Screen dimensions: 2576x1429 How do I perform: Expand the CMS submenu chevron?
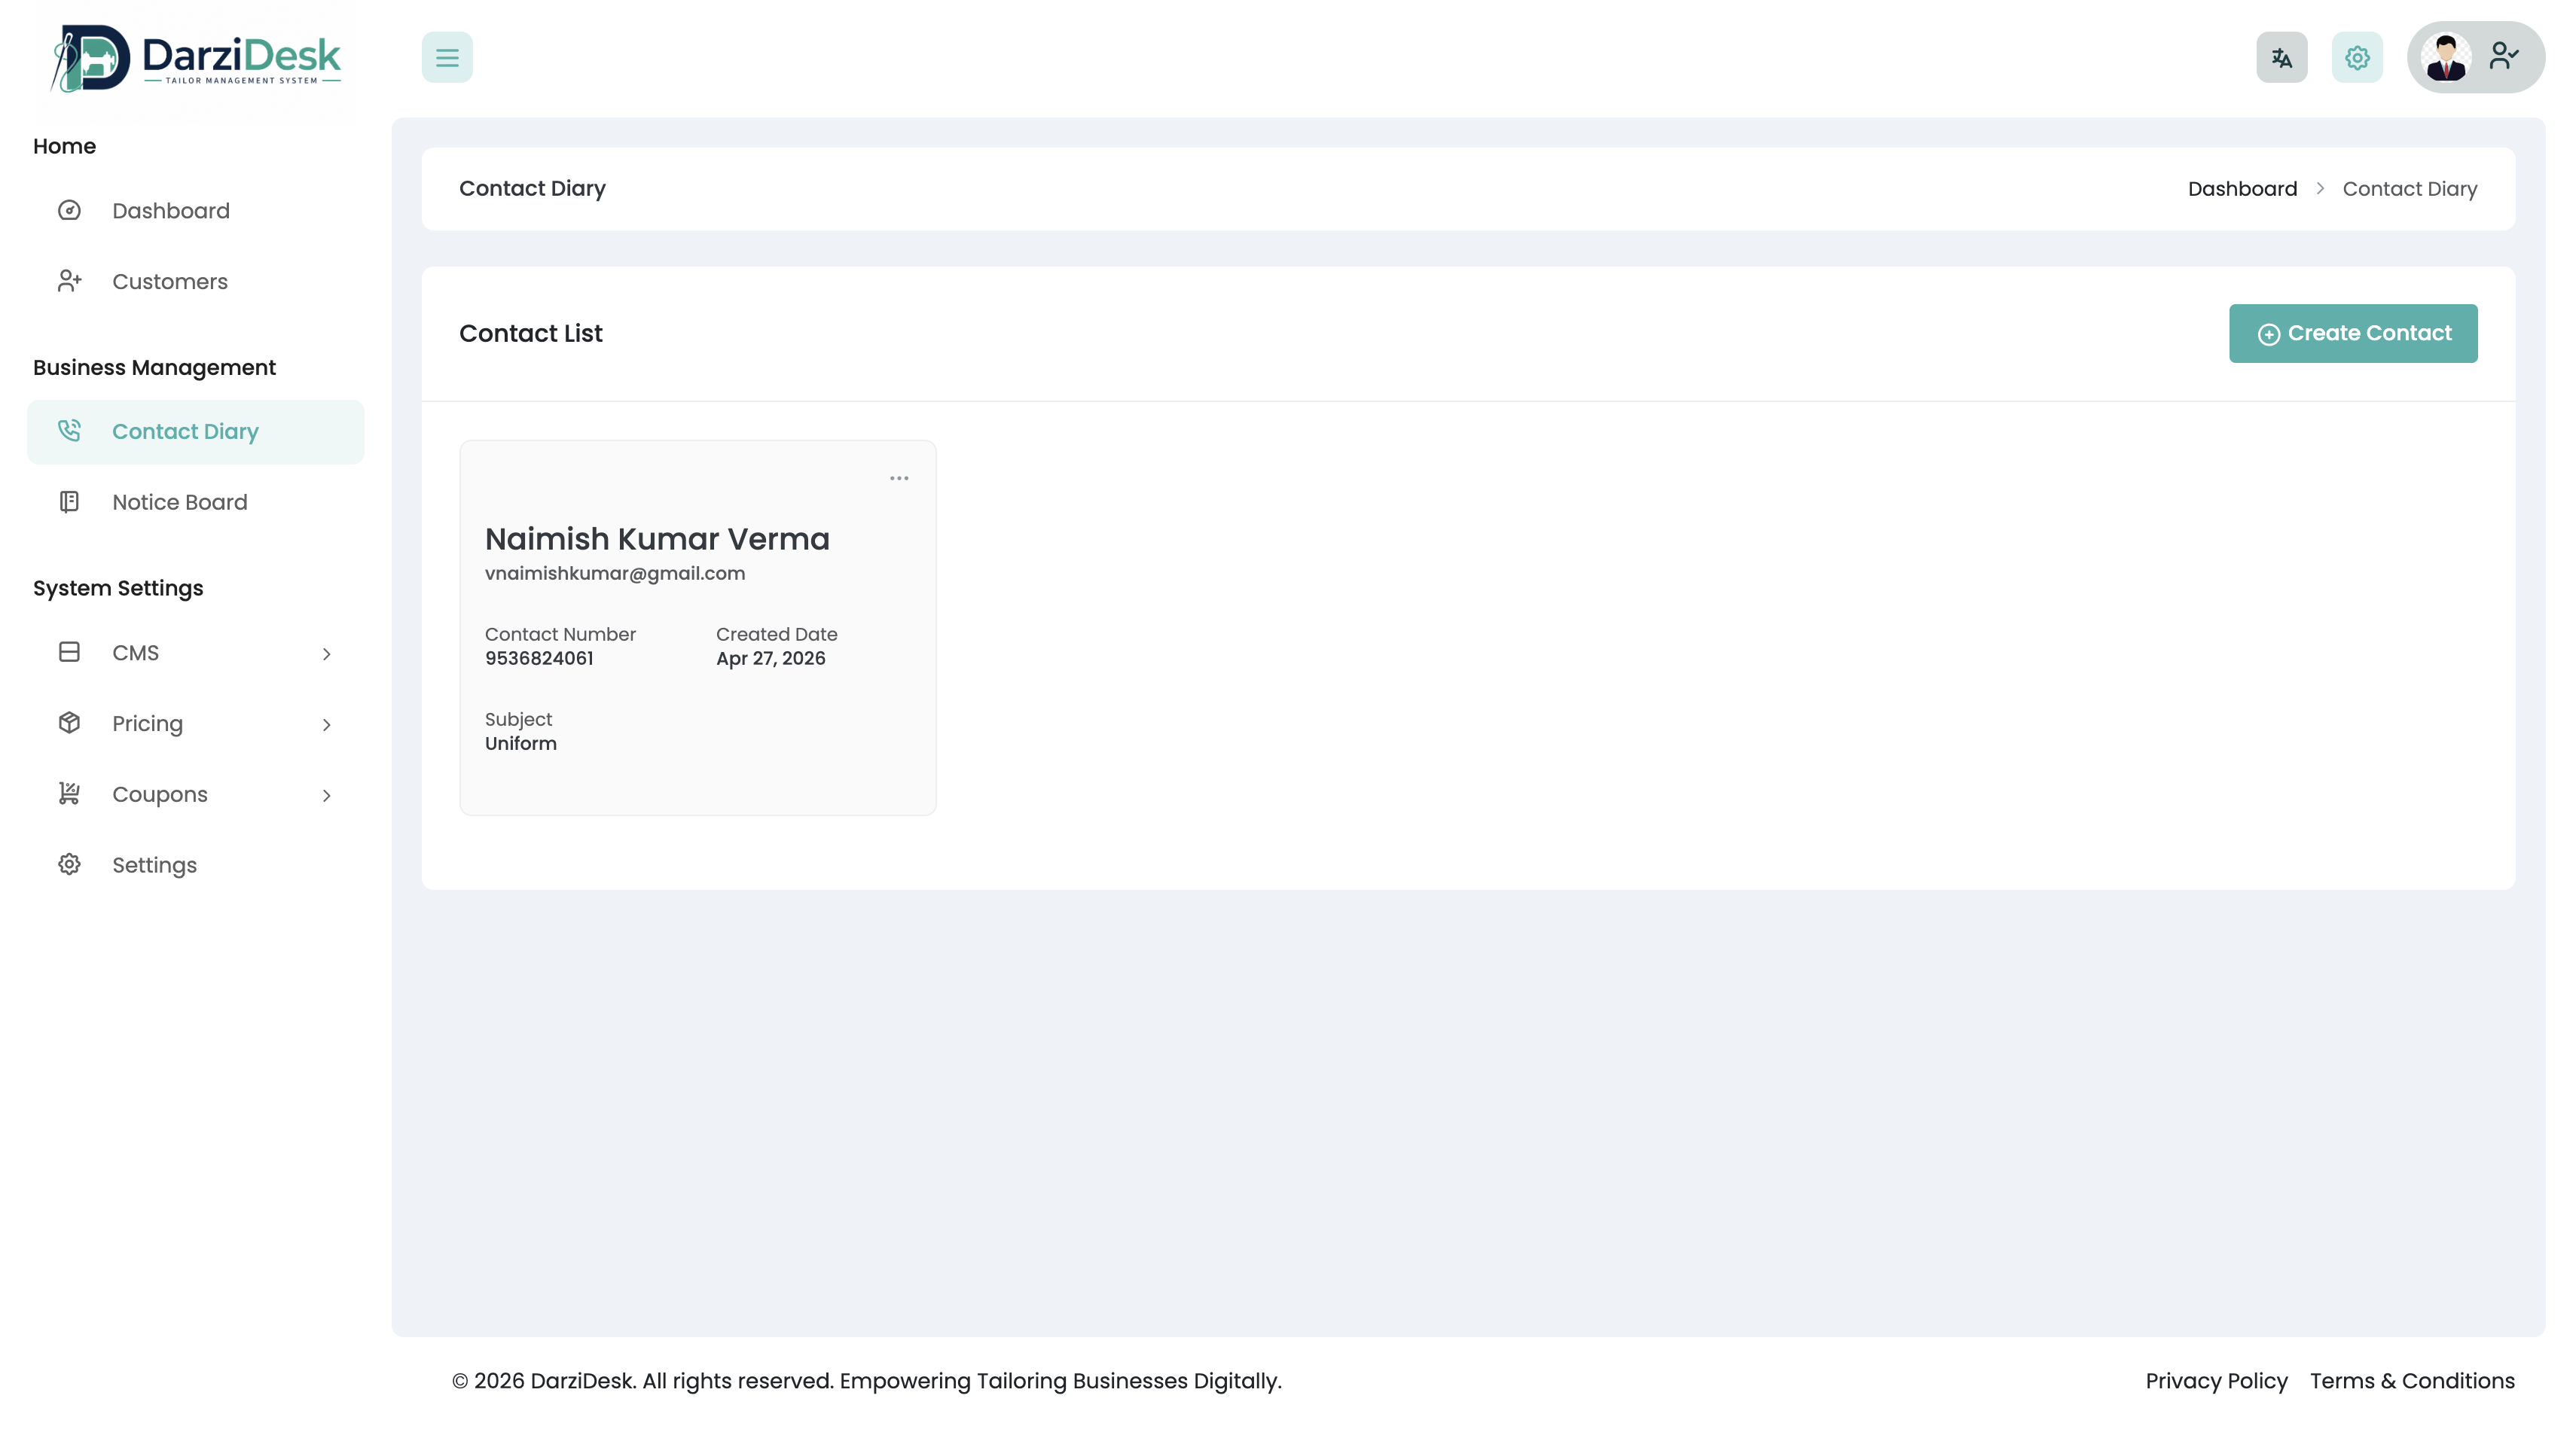coord(326,654)
